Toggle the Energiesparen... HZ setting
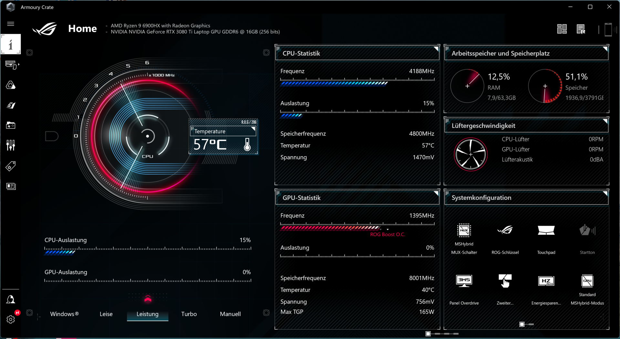Viewport: 620px width, 339px height. click(x=546, y=281)
